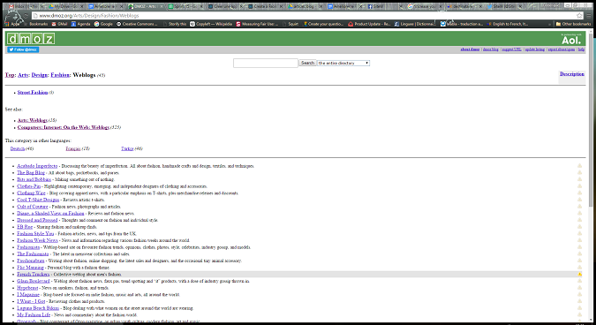
Task: Open the GMail bookmark
Action: [59, 24]
